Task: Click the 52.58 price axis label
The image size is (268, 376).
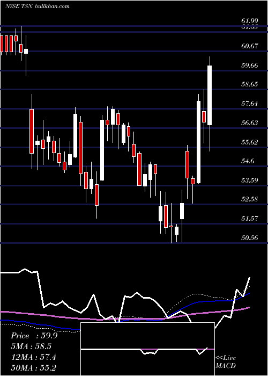Action: pyautogui.click(x=249, y=199)
